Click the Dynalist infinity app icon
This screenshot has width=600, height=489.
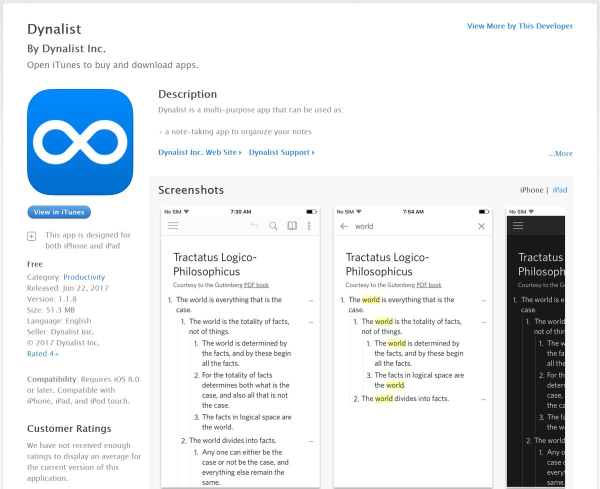click(80, 142)
